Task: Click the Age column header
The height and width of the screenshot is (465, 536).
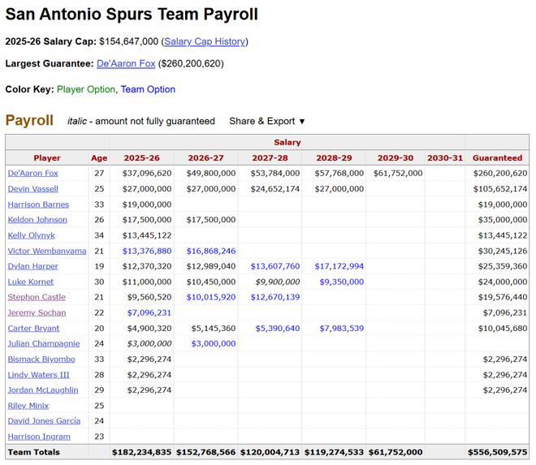Action: pos(99,157)
